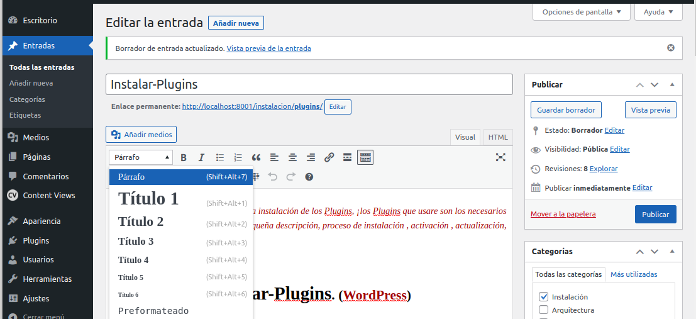This screenshot has height=319, width=696.
Task: Enable distraction-free fullscreen editor mode
Action: (500, 157)
